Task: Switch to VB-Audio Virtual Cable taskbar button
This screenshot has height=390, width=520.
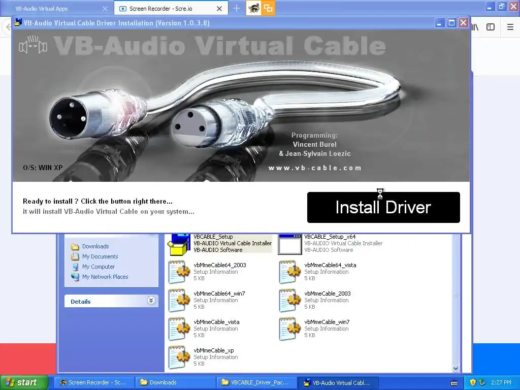Action: pos(338,382)
